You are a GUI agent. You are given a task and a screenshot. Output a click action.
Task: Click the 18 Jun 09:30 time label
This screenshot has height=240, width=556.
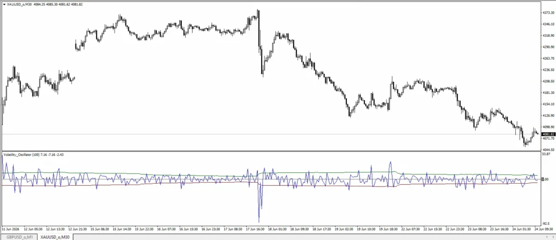point(300,229)
